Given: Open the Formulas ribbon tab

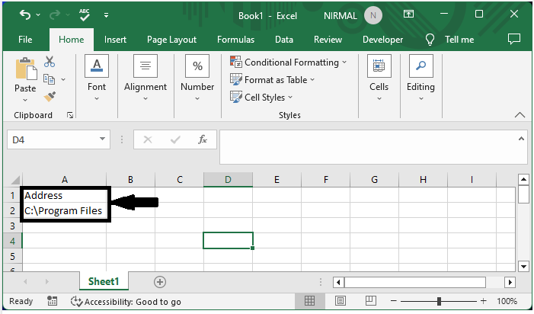Looking at the screenshot, I should tap(236, 40).
